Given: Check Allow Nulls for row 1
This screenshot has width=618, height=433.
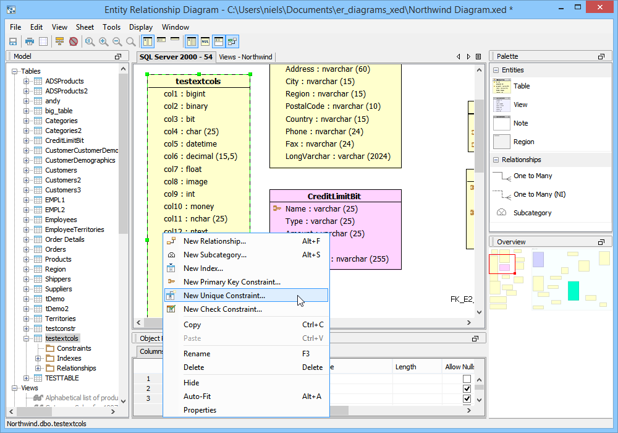Looking at the screenshot, I should (x=467, y=379).
